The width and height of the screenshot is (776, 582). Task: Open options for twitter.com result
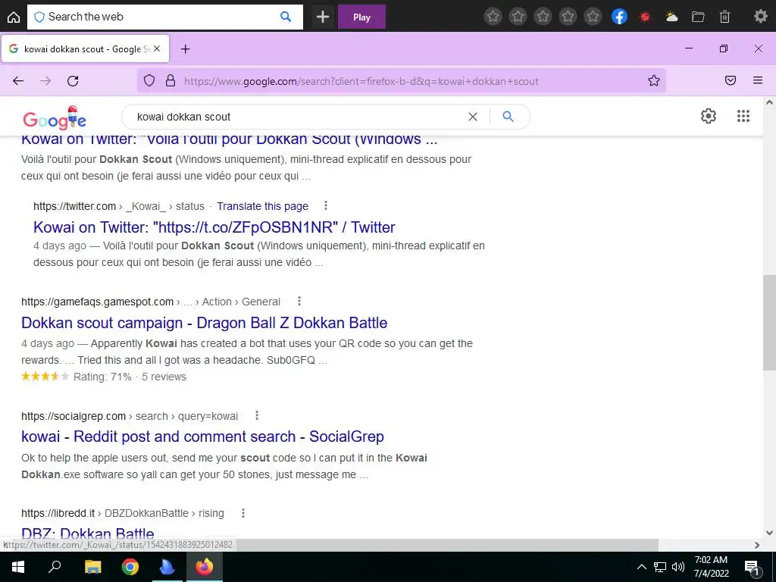tap(326, 205)
